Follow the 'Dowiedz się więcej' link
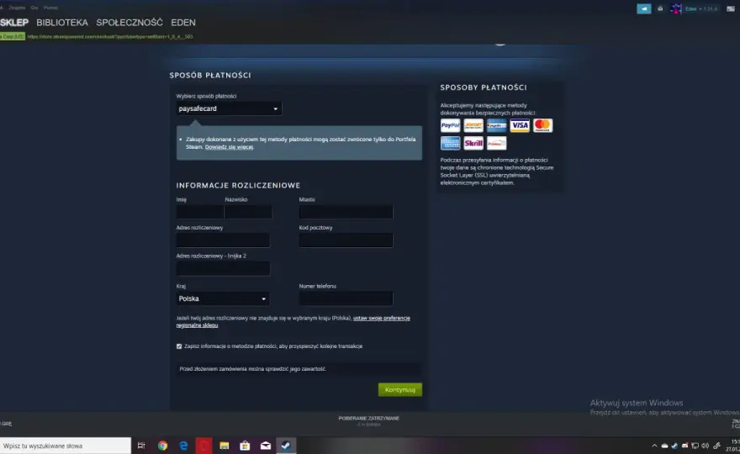The width and height of the screenshot is (740, 454). (x=229, y=147)
